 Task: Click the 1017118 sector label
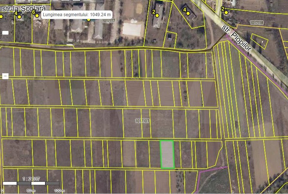tap(257, 22)
